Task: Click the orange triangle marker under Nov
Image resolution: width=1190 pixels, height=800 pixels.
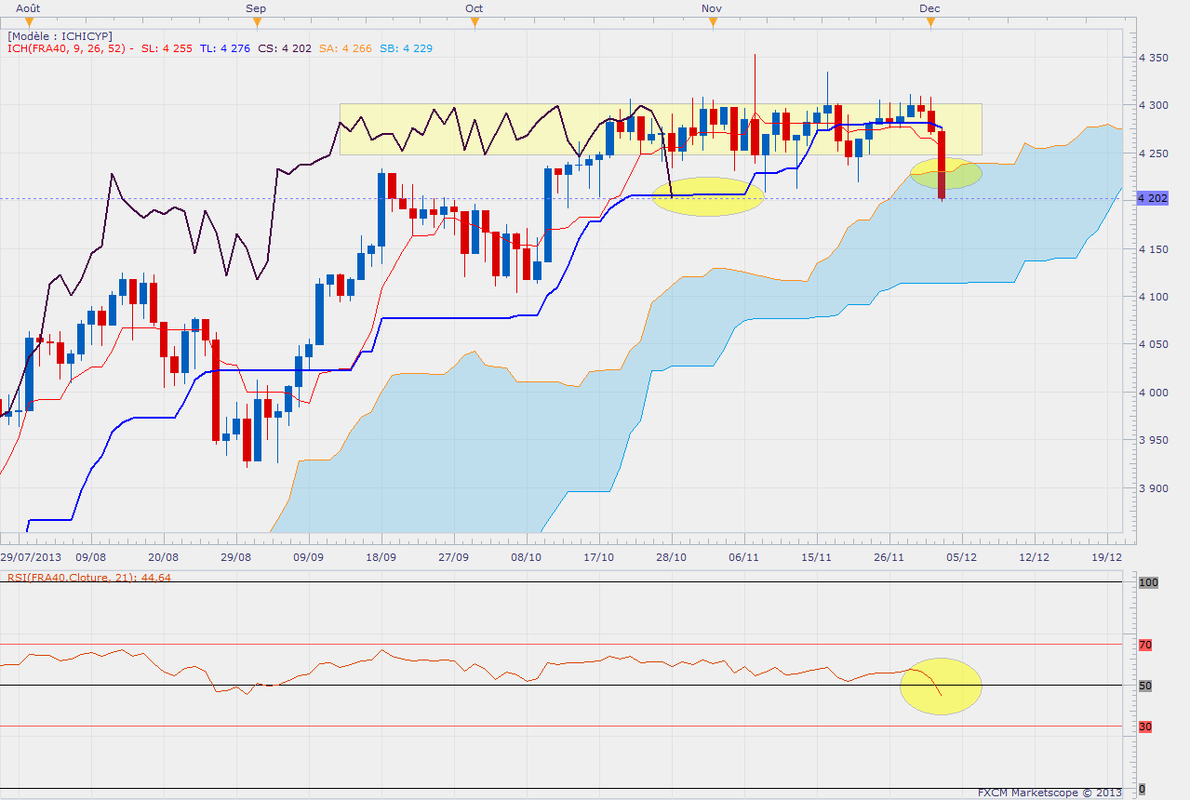Action: 713,22
